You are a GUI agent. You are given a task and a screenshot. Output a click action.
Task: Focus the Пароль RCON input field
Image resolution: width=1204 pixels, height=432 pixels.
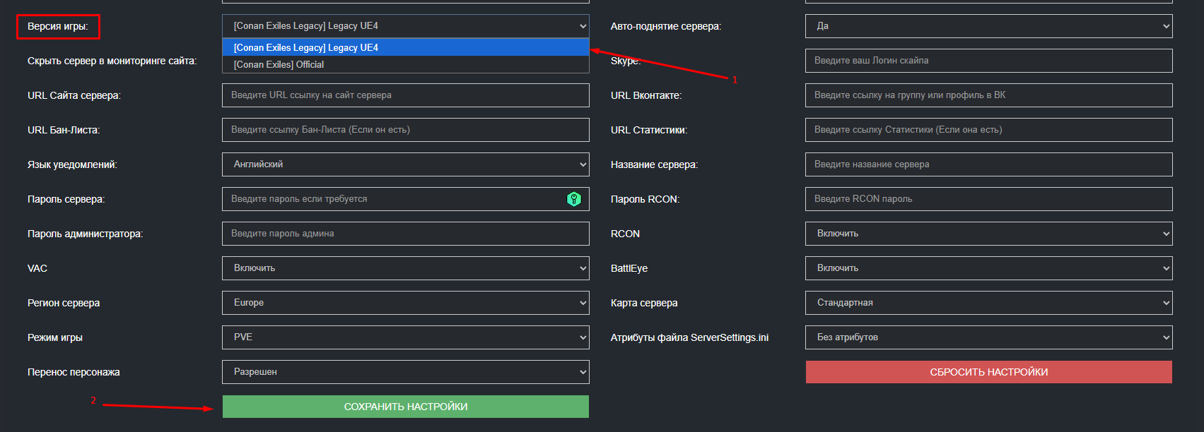tap(989, 199)
